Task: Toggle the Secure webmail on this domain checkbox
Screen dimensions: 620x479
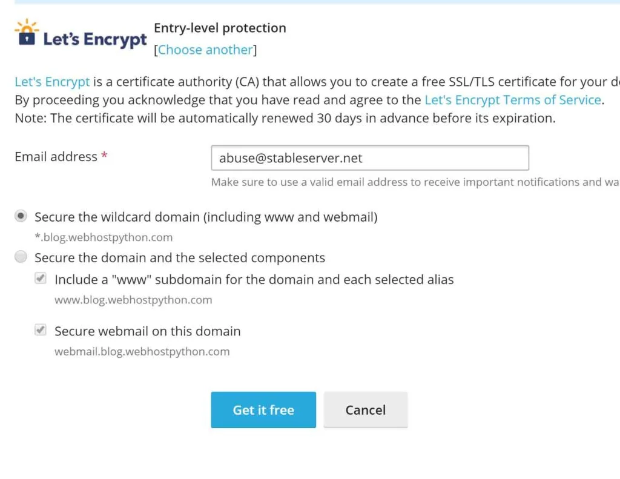Action: (x=41, y=329)
